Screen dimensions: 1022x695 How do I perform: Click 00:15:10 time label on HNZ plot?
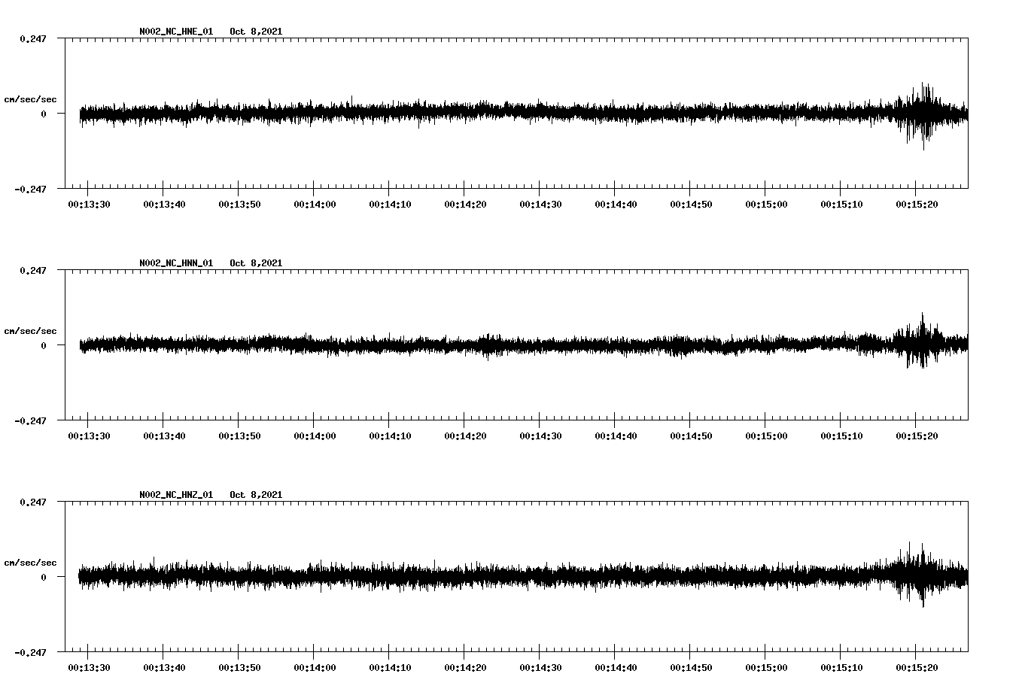tap(841, 668)
